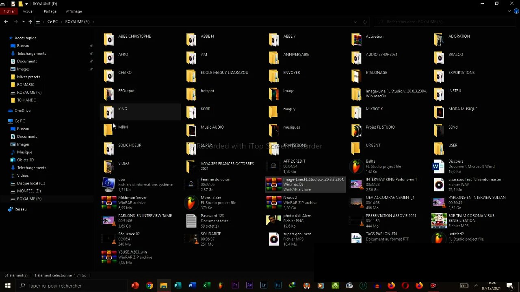Open the Balita FL Studio project file
Screen dimensions: 520x292
click(356, 166)
